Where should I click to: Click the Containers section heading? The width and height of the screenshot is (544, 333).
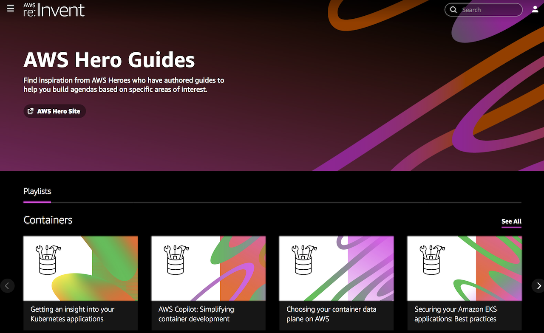click(48, 220)
